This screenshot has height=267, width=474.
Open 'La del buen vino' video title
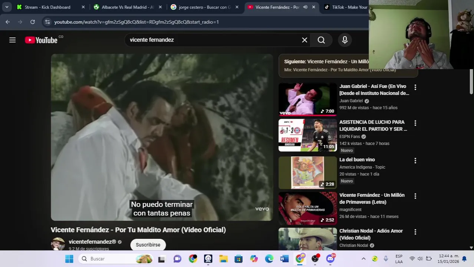pos(357,159)
